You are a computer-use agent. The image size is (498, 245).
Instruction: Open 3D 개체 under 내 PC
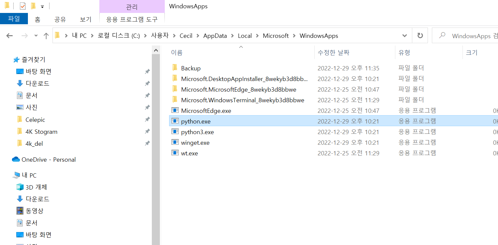pyautogui.click(x=36, y=187)
